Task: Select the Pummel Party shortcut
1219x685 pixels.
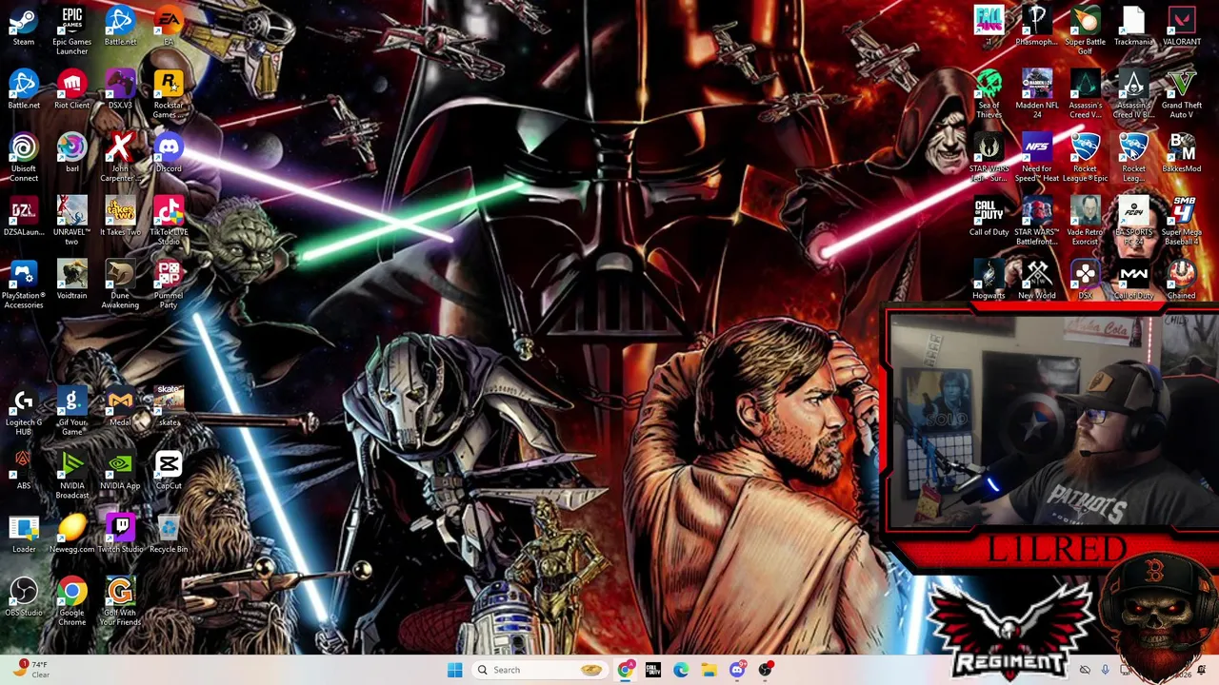Action: (169, 284)
